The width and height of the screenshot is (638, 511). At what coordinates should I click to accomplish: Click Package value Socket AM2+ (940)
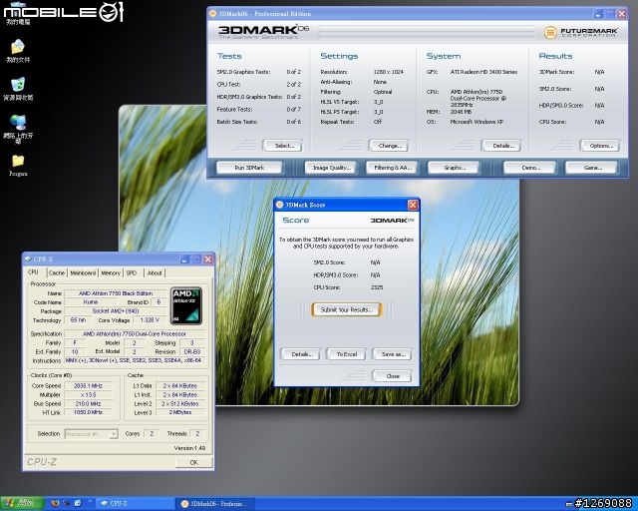[116, 311]
